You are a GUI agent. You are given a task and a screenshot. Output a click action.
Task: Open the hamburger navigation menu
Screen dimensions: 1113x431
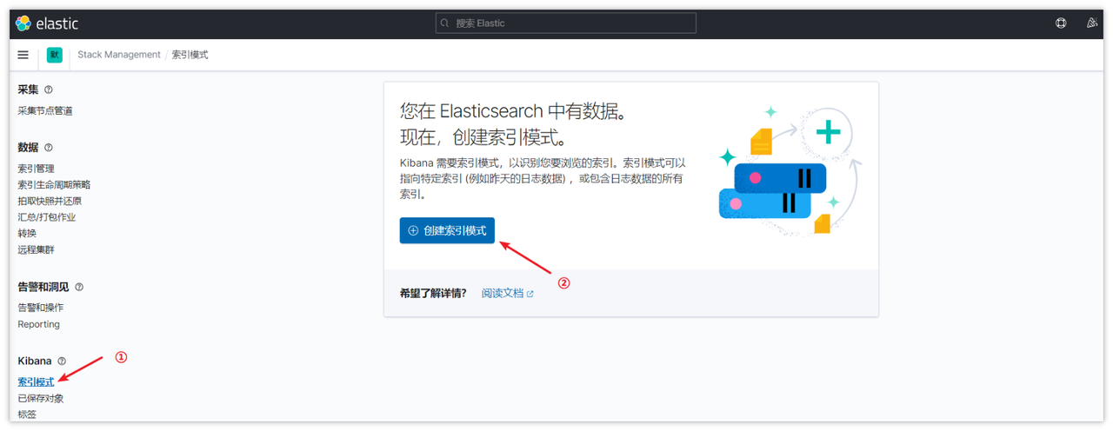click(23, 55)
